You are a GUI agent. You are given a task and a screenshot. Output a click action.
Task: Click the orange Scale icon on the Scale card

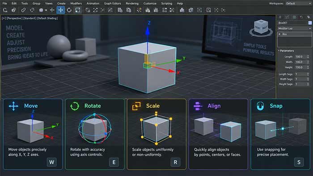(136, 106)
